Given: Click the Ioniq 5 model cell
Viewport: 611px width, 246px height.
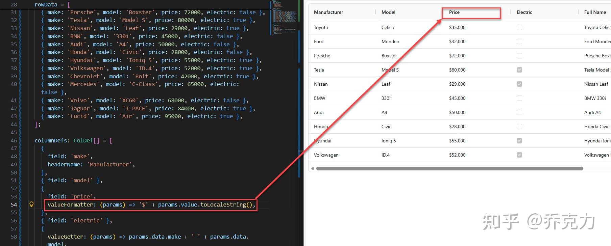Looking at the screenshot, I should coord(389,141).
